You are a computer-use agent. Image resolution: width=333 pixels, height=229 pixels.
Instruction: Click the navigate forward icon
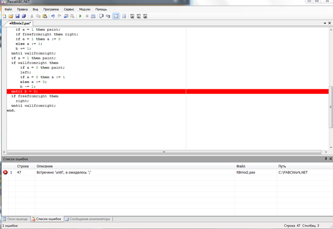[x=72, y=16]
